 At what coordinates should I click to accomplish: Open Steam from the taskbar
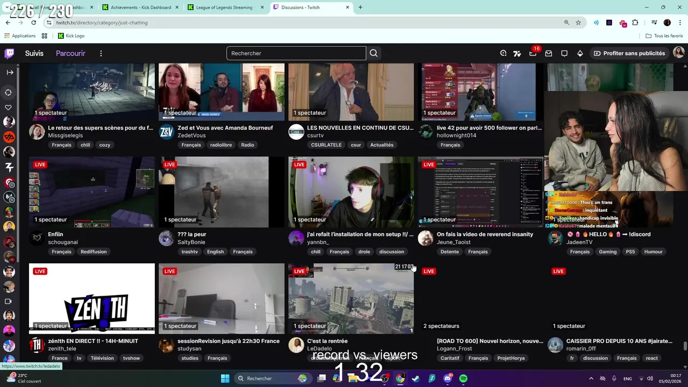[416, 378]
